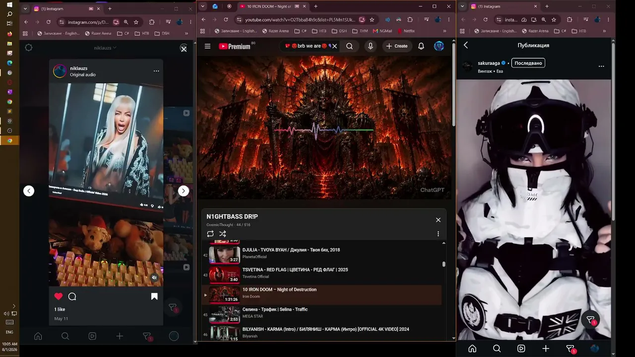635x357 pixels.
Task: Go back from the Публикация page
Action: [466, 45]
